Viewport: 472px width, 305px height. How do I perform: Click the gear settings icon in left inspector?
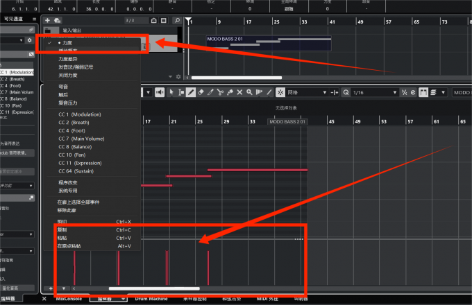coord(29,40)
